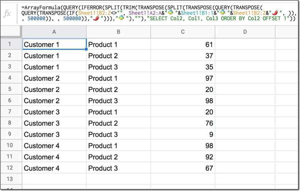Screen dimensions: 300x191
Task: Select column D header
Action: pyautogui.click(x=245, y=32)
